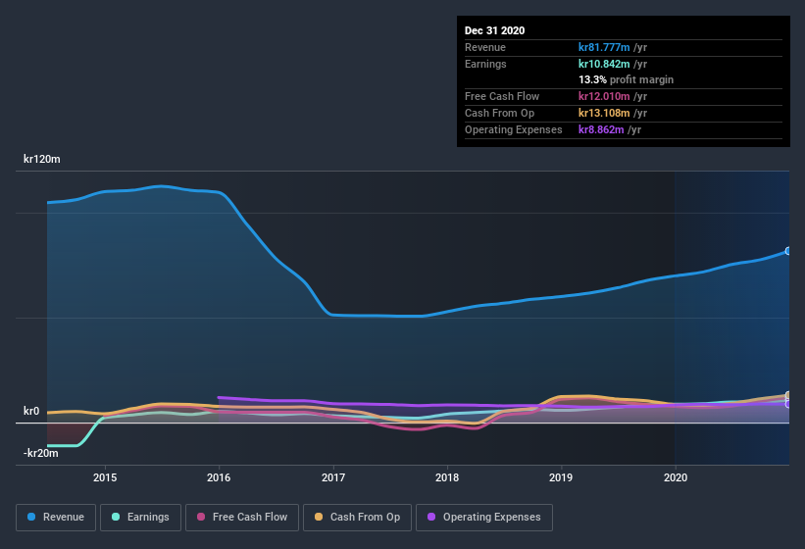Click the Dec 31 2020 tooltip date
Viewport: 805px width, 549px height.
(494, 30)
